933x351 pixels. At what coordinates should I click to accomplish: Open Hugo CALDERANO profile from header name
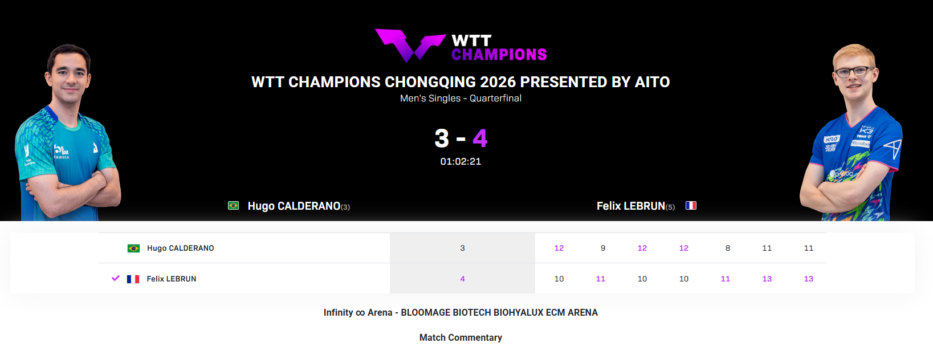(294, 206)
